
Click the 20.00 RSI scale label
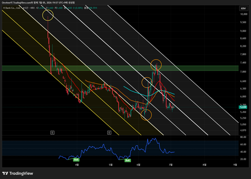pos(243,159)
